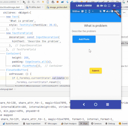This screenshot has width=128, height=126.
Task: Open the Debug tool window
Action: click(x=110, y=124)
